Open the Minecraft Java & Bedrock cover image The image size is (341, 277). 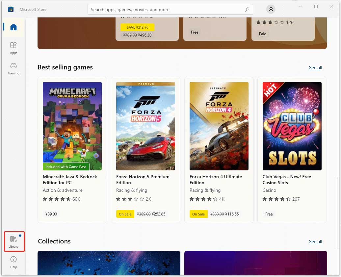click(x=72, y=126)
